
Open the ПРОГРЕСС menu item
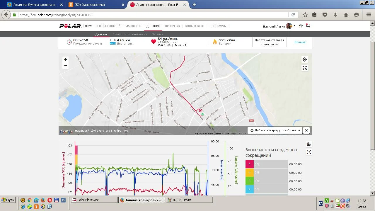tap(172, 26)
